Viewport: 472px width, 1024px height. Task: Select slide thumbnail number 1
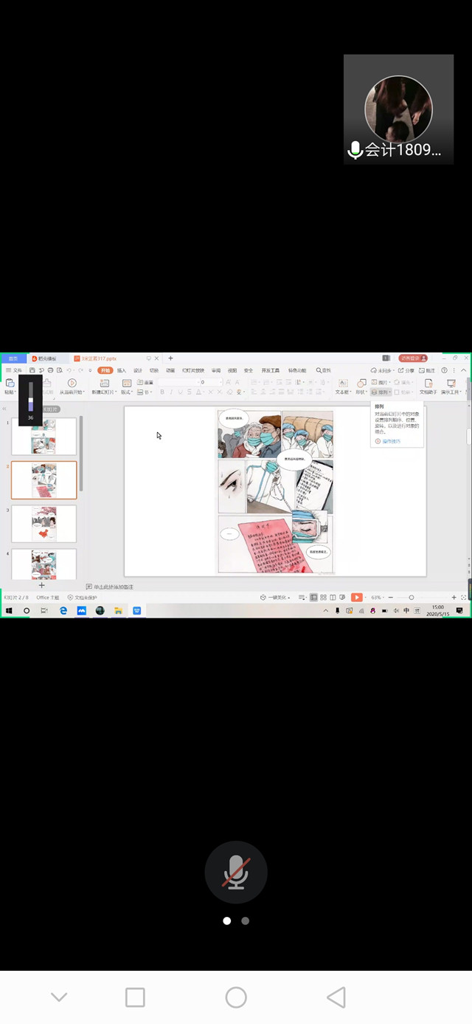[44, 437]
